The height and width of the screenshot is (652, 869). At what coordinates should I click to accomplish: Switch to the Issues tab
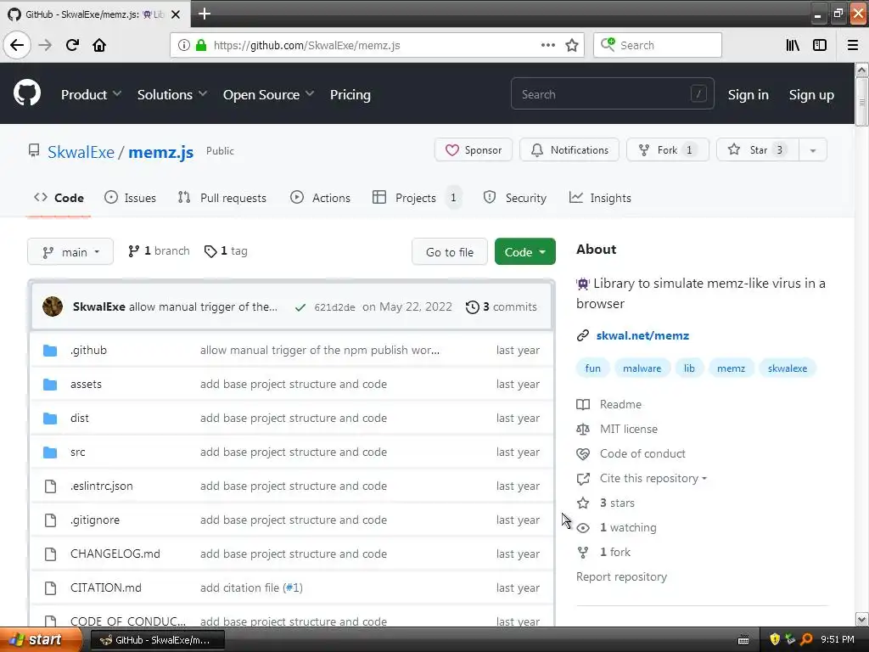point(130,198)
